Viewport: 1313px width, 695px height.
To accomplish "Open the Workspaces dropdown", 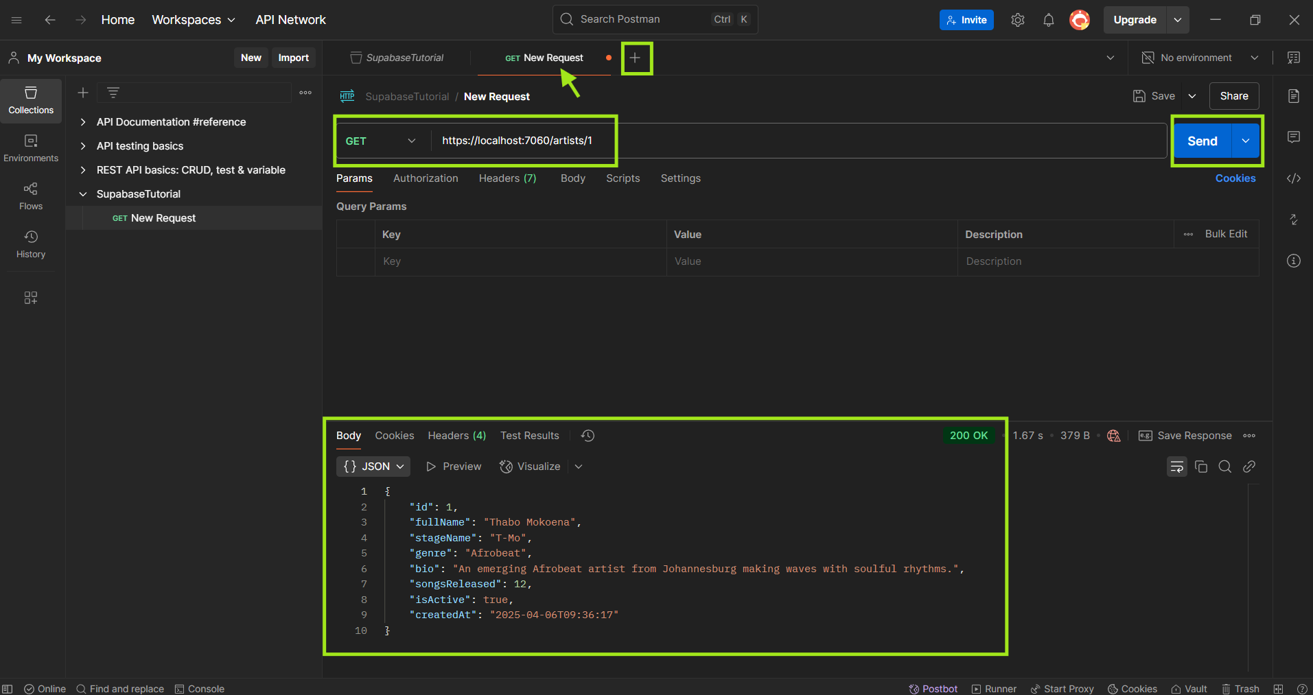I will [194, 20].
